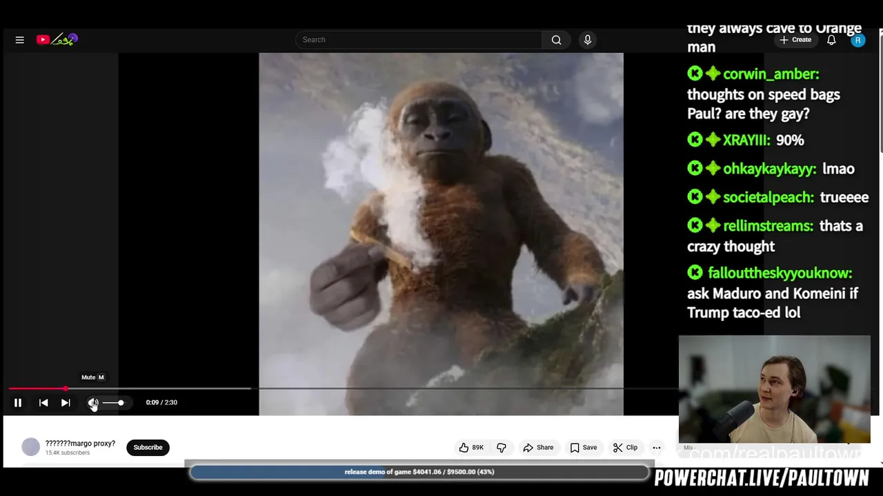Save the video to a playlist
883x496 pixels.
click(584, 448)
